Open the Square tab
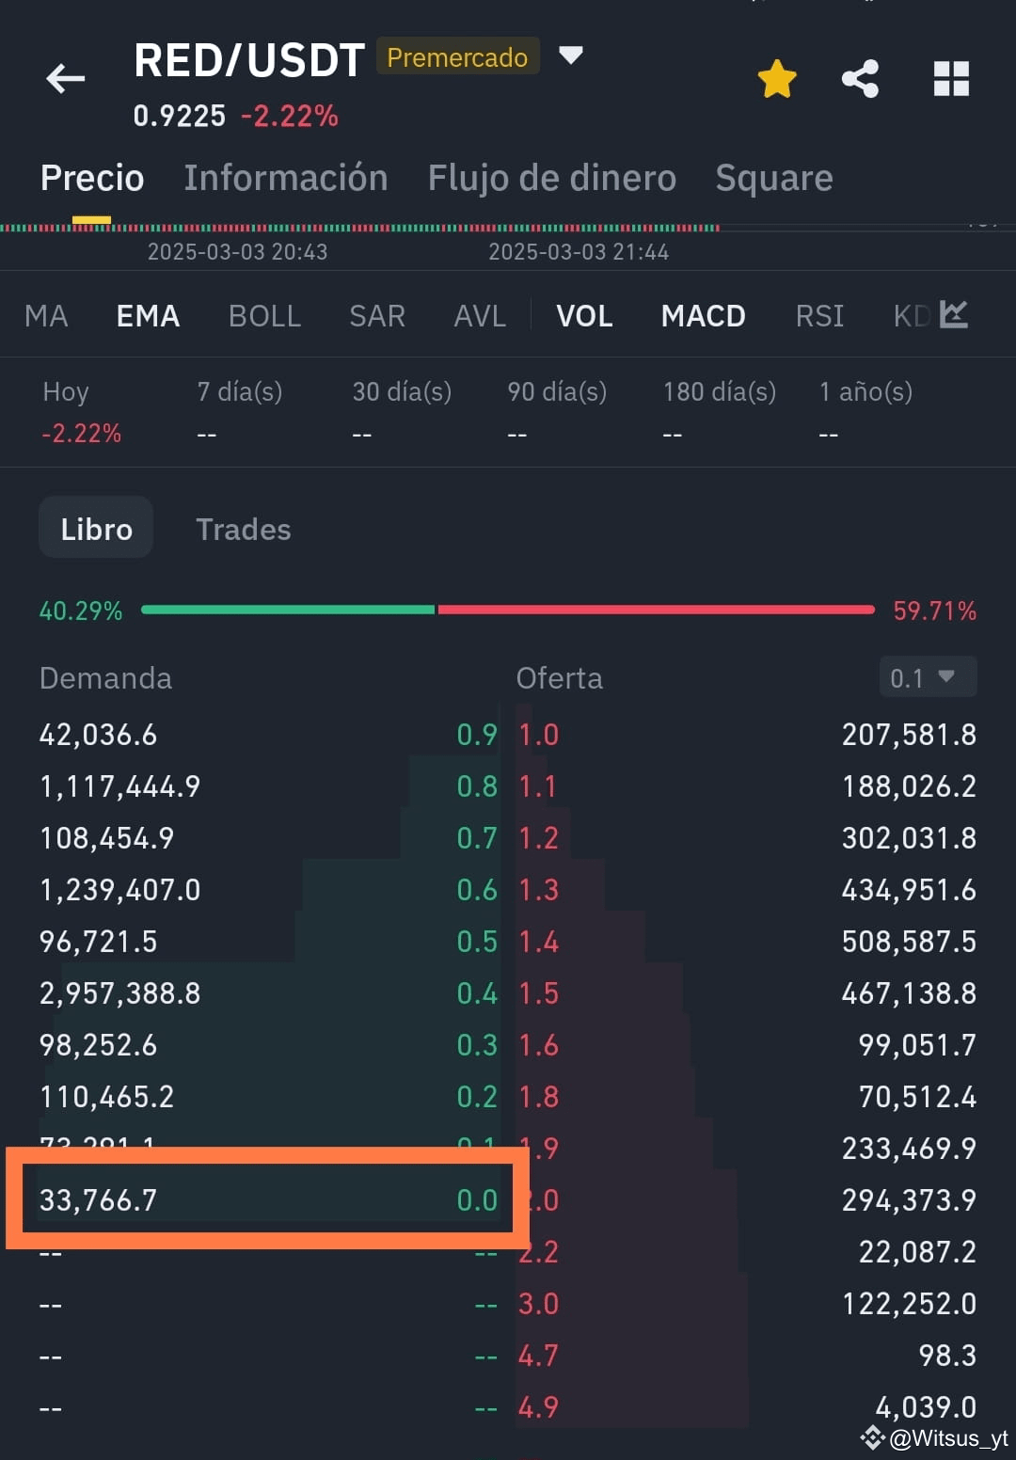 click(x=774, y=178)
